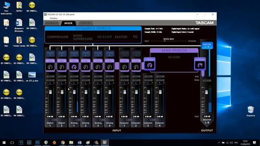Image resolution: width=260 pixels, height=146 pixels.
Task: Select the us-322_p_top image file icon
Action: 32,77
